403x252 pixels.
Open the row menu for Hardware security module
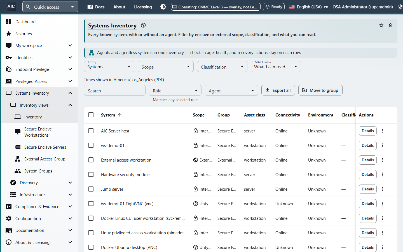pyautogui.click(x=382, y=174)
